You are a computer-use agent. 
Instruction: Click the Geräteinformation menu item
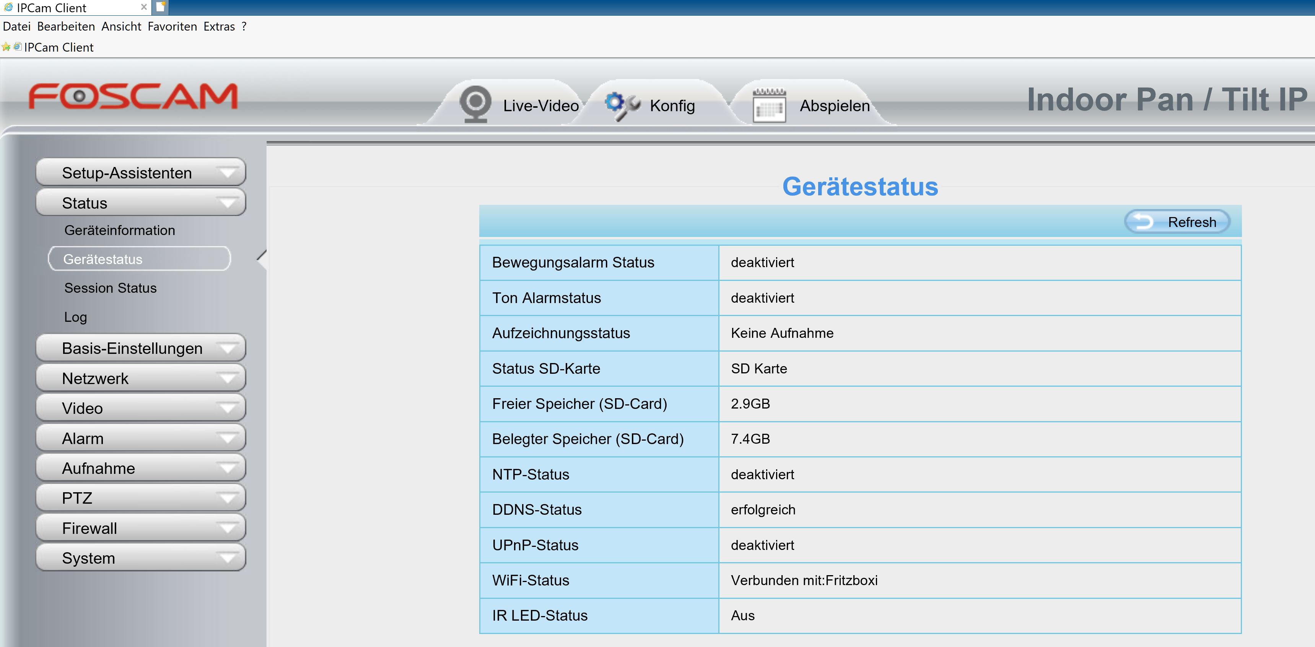(120, 230)
